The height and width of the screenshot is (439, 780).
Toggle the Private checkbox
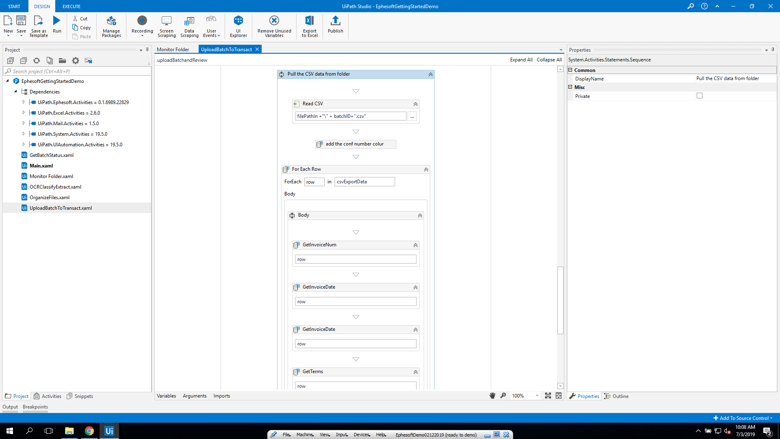700,96
